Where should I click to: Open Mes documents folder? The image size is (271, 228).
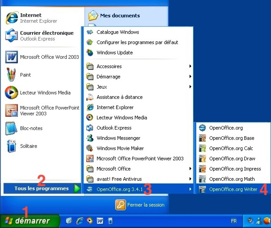click(114, 15)
